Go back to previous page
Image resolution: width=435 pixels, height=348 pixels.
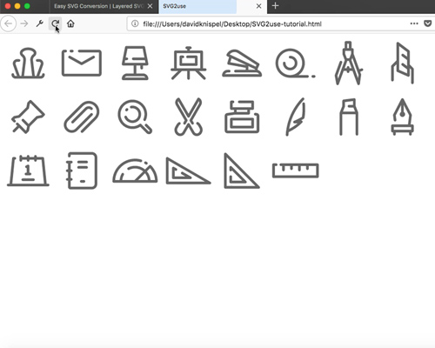9,23
